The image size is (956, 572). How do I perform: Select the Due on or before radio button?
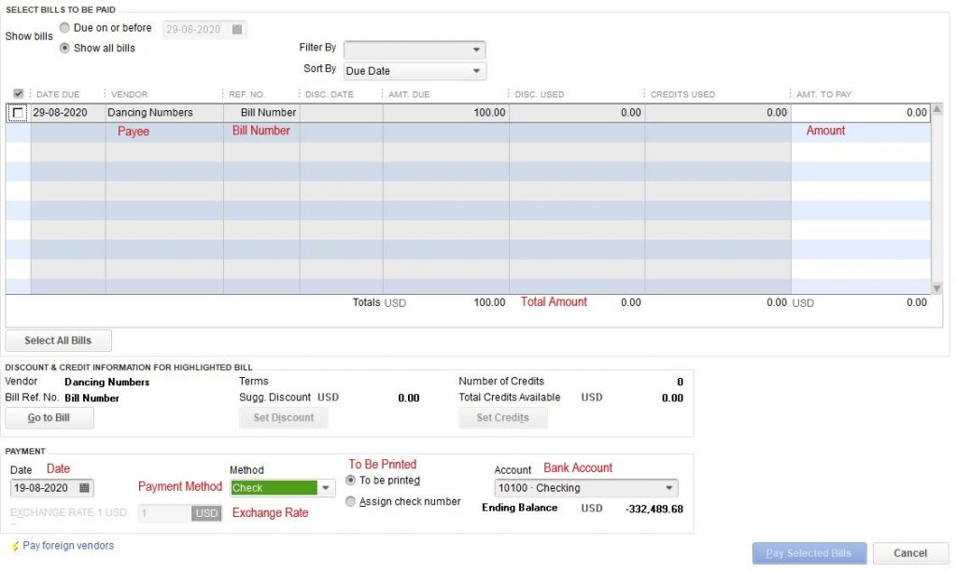tap(63, 27)
